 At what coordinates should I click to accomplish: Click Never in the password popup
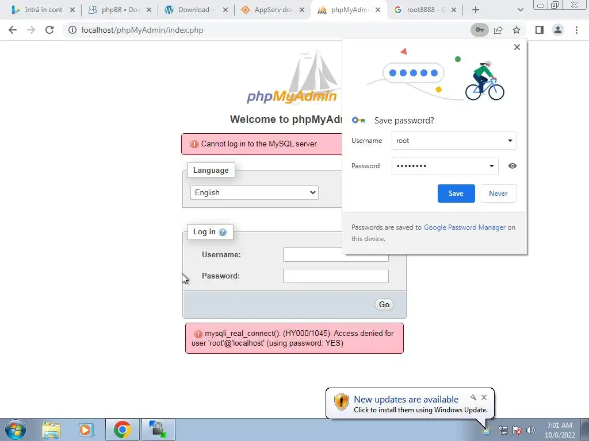(498, 194)
